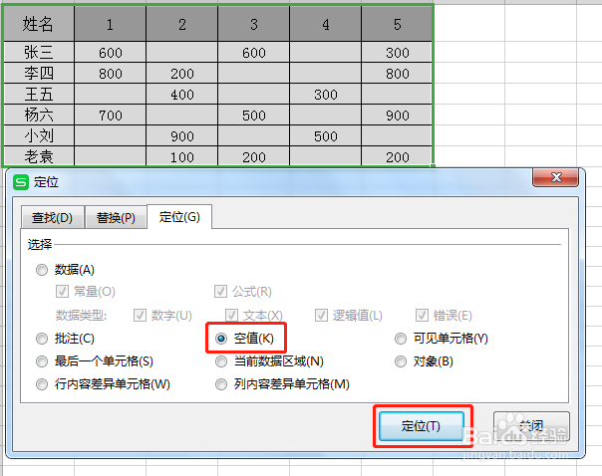Screen dimensions: 602x476
Task: Click the 杨六 name cell
Action: tap(39, 115)
